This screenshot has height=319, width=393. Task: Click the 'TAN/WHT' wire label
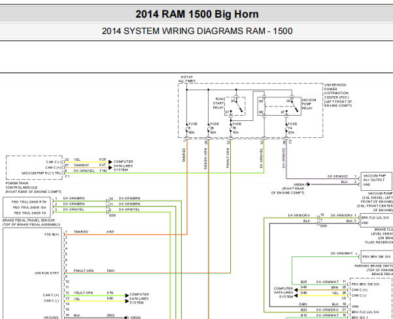point(81,165)
